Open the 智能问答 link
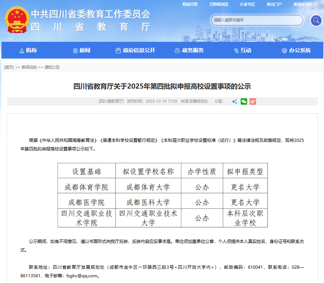Image resolution: width=324 pixels, height=283 pixels. (190, 4)
